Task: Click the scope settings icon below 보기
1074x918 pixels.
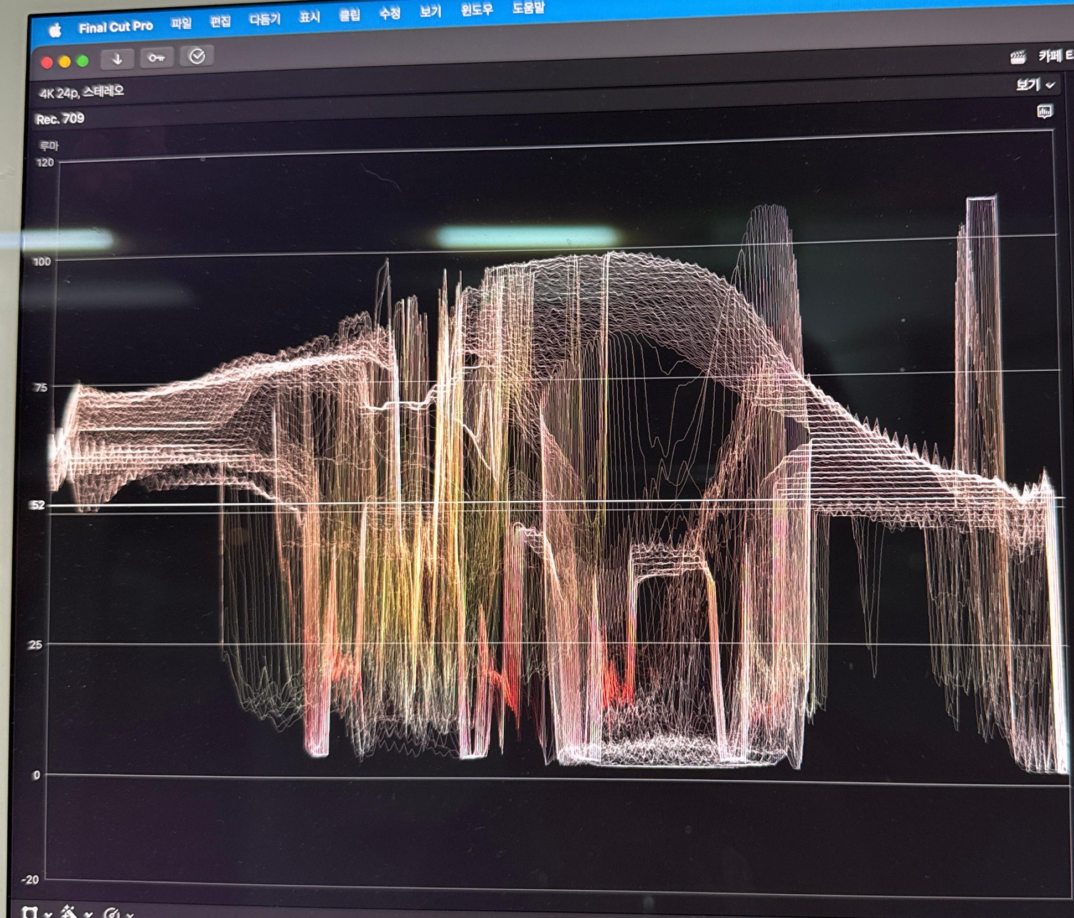Action: pos(1044,112)
